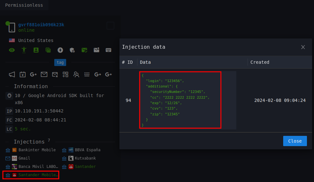
Task: Click the FC date 2024-02-08 08:44:21
Action: pyautogui.click(x=40, y=120)
